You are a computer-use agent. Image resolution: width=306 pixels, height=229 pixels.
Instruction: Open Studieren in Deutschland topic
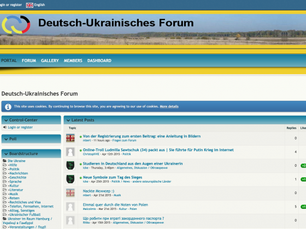tap(133, 164)
